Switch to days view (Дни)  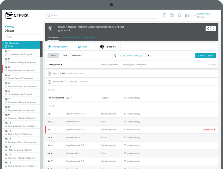click(64, 56)
